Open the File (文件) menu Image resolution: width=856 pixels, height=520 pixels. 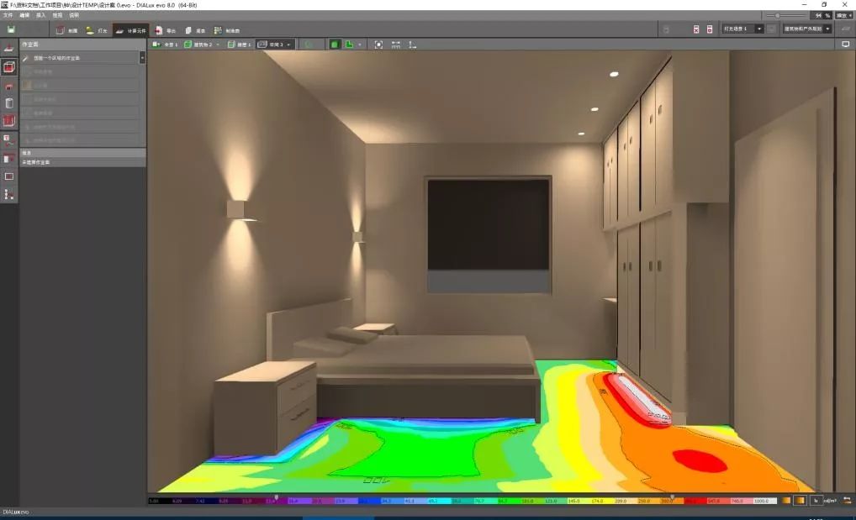point(8,15)
